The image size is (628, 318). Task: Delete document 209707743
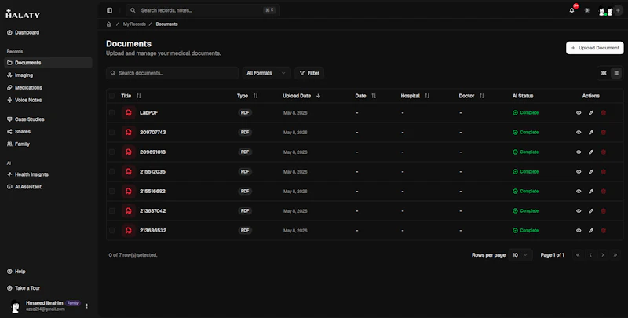(604, 133)
